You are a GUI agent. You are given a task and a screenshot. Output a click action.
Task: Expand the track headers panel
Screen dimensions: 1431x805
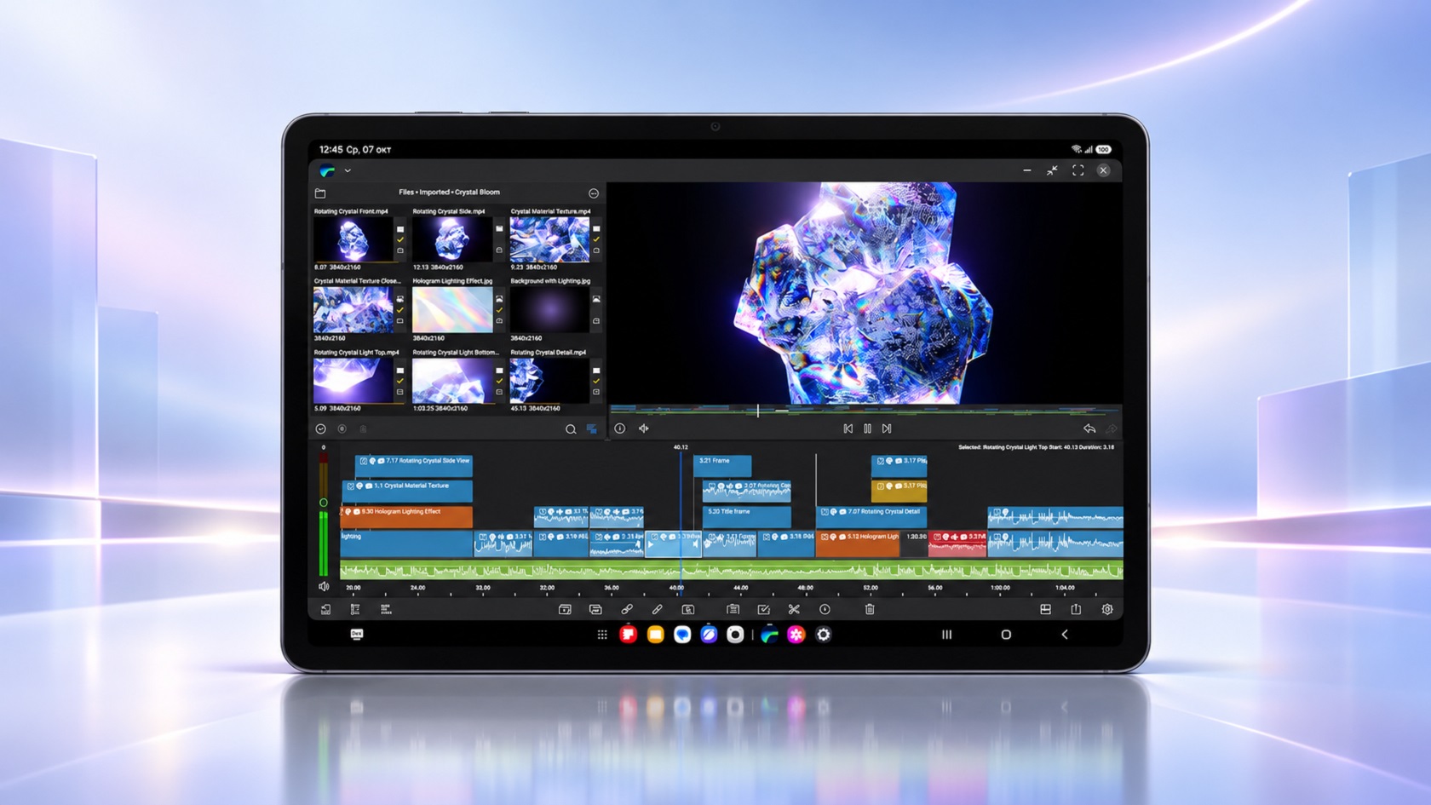coord(355,609)
